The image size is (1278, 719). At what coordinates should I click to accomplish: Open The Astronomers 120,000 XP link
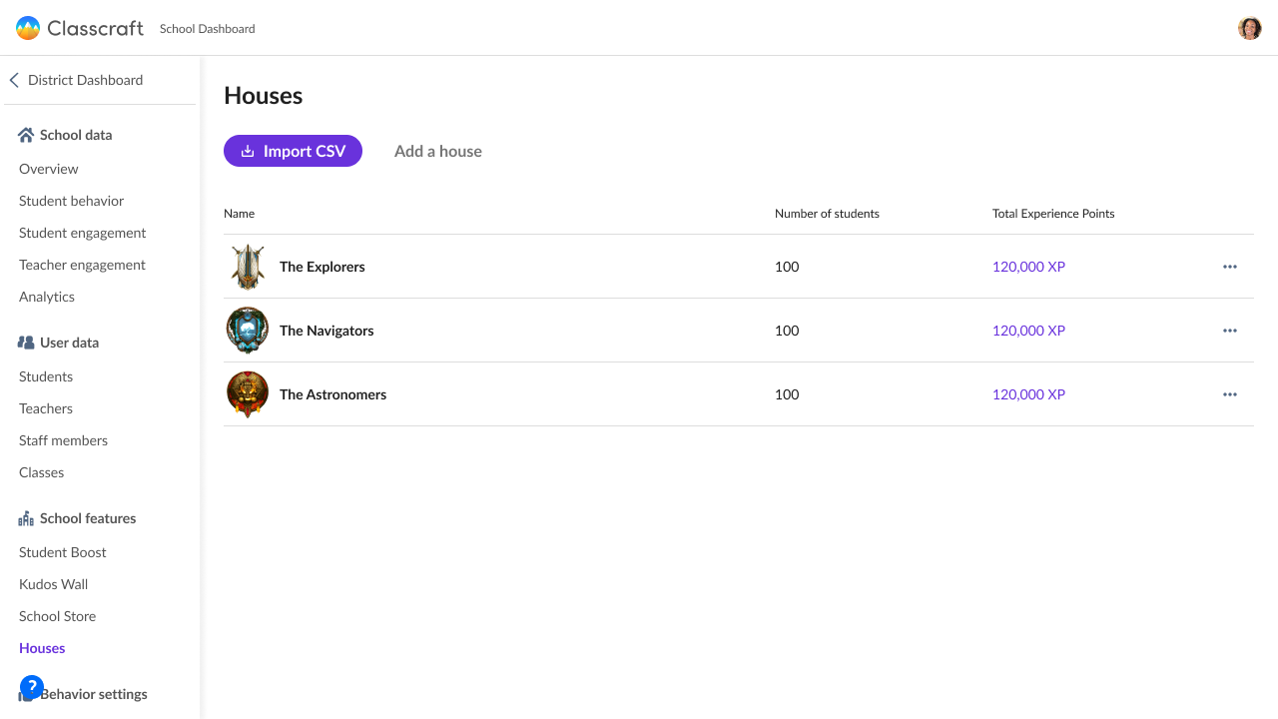(1028, 394)
